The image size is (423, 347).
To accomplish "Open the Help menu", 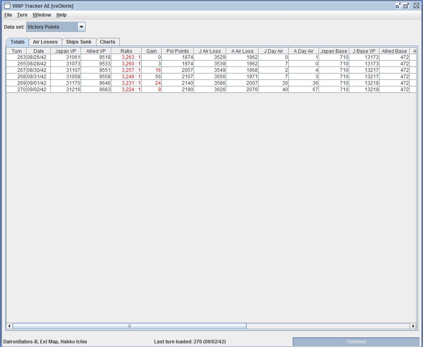I will (x=61, y=15).
